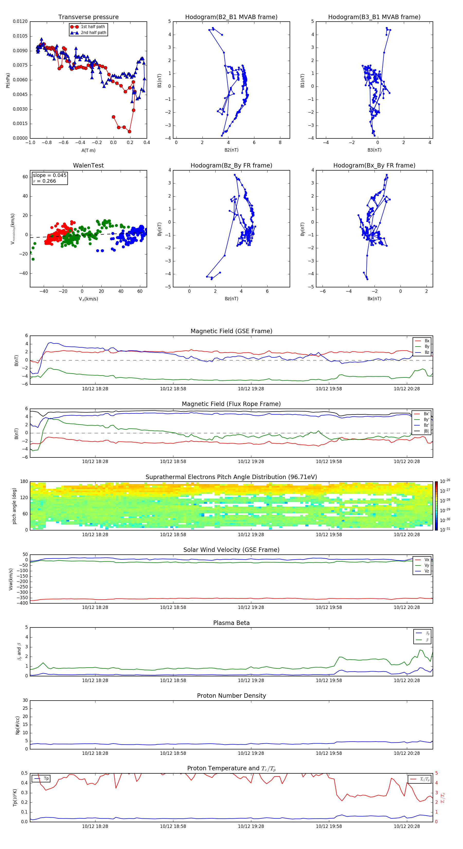
Task: Click the 'Bx(nT)' x-axis label
Action: point(374,299)
